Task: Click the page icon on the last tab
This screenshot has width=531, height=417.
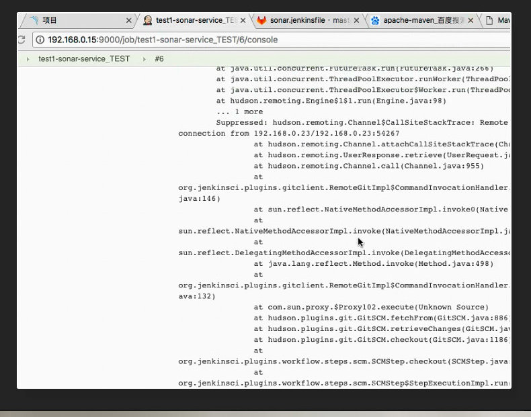Action: (x=489, y=20)
